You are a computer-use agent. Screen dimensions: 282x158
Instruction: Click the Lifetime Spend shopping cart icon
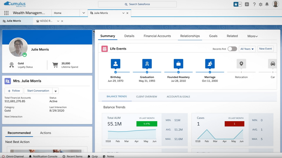pyautogui.click(x=55, y=65)
